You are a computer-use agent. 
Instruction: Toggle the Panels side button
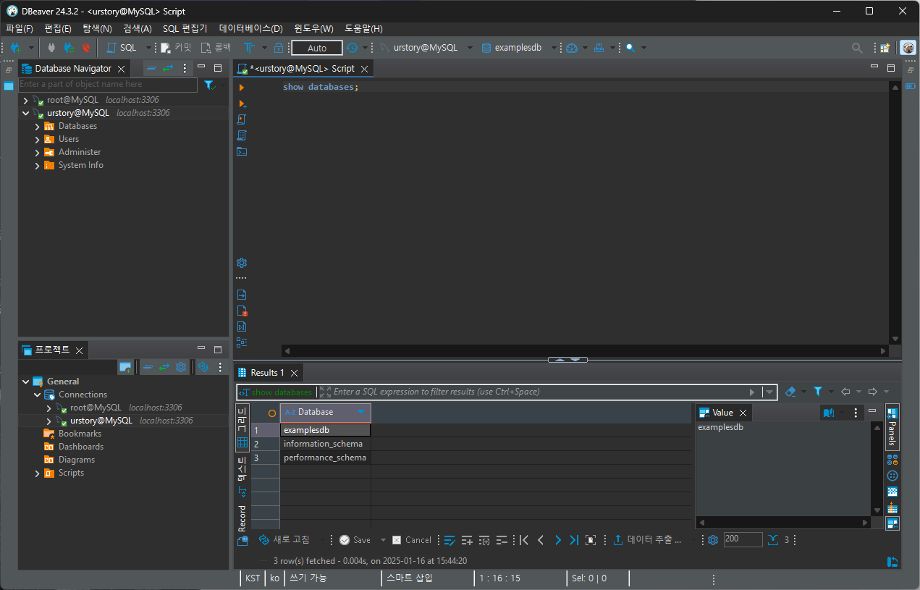[x=892, y=427]
